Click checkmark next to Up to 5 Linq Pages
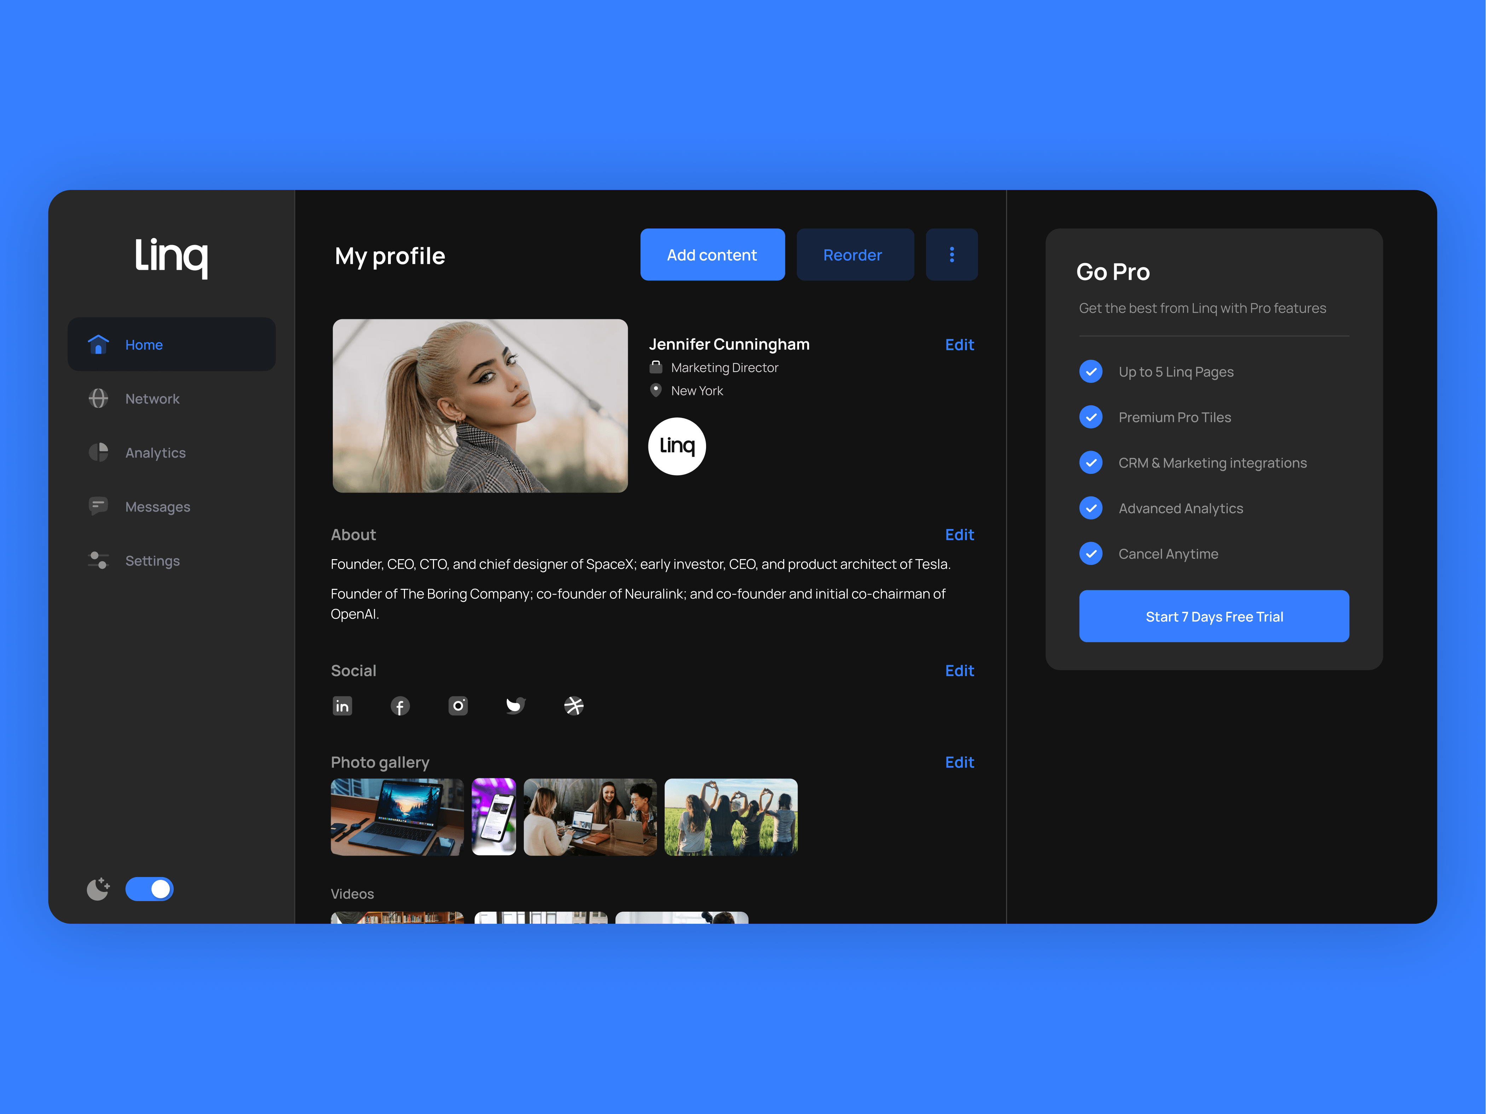 pyautogui.click(x=1091, y=371)
